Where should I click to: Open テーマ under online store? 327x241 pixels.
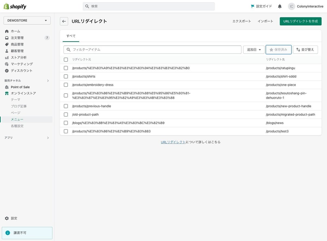tap(16, 100)
